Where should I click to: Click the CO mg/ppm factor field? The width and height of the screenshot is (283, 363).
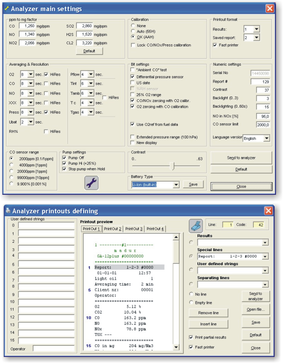[x=27, y=26]
